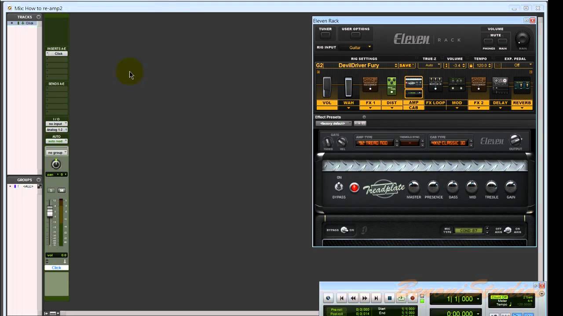Arm record in the transport window
This screenshot has width=563, height=316.
(413, 298)
